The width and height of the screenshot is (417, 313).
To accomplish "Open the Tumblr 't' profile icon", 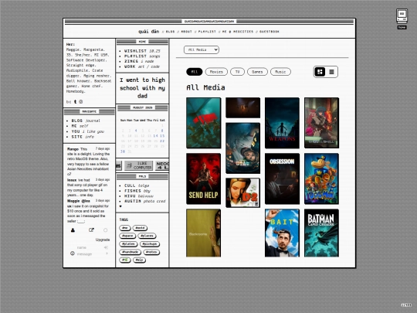I will coord(75,102).
